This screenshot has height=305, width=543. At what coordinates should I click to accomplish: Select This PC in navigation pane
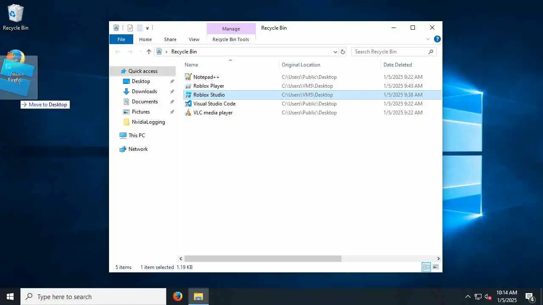137,136
